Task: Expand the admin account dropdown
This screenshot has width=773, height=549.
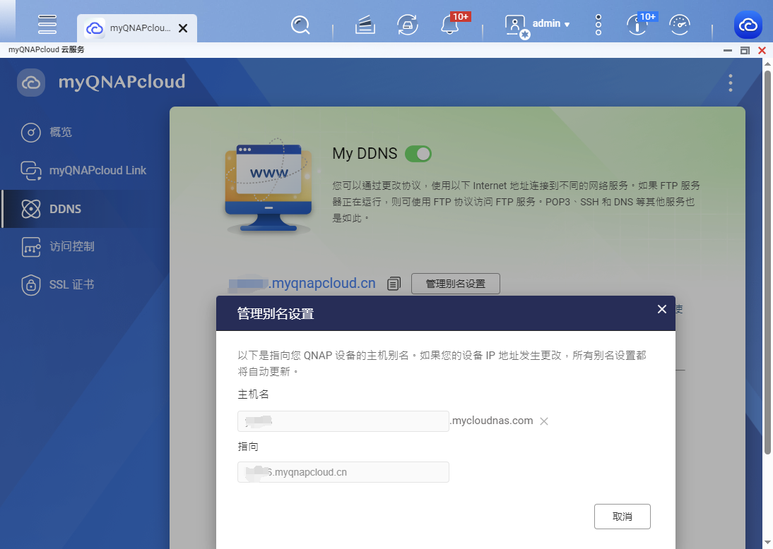Action: tap(551, 23)
